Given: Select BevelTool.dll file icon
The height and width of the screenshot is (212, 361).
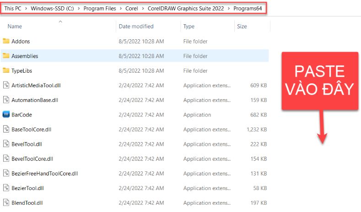Looking at the screenshot, I should [x=6, y=144].
